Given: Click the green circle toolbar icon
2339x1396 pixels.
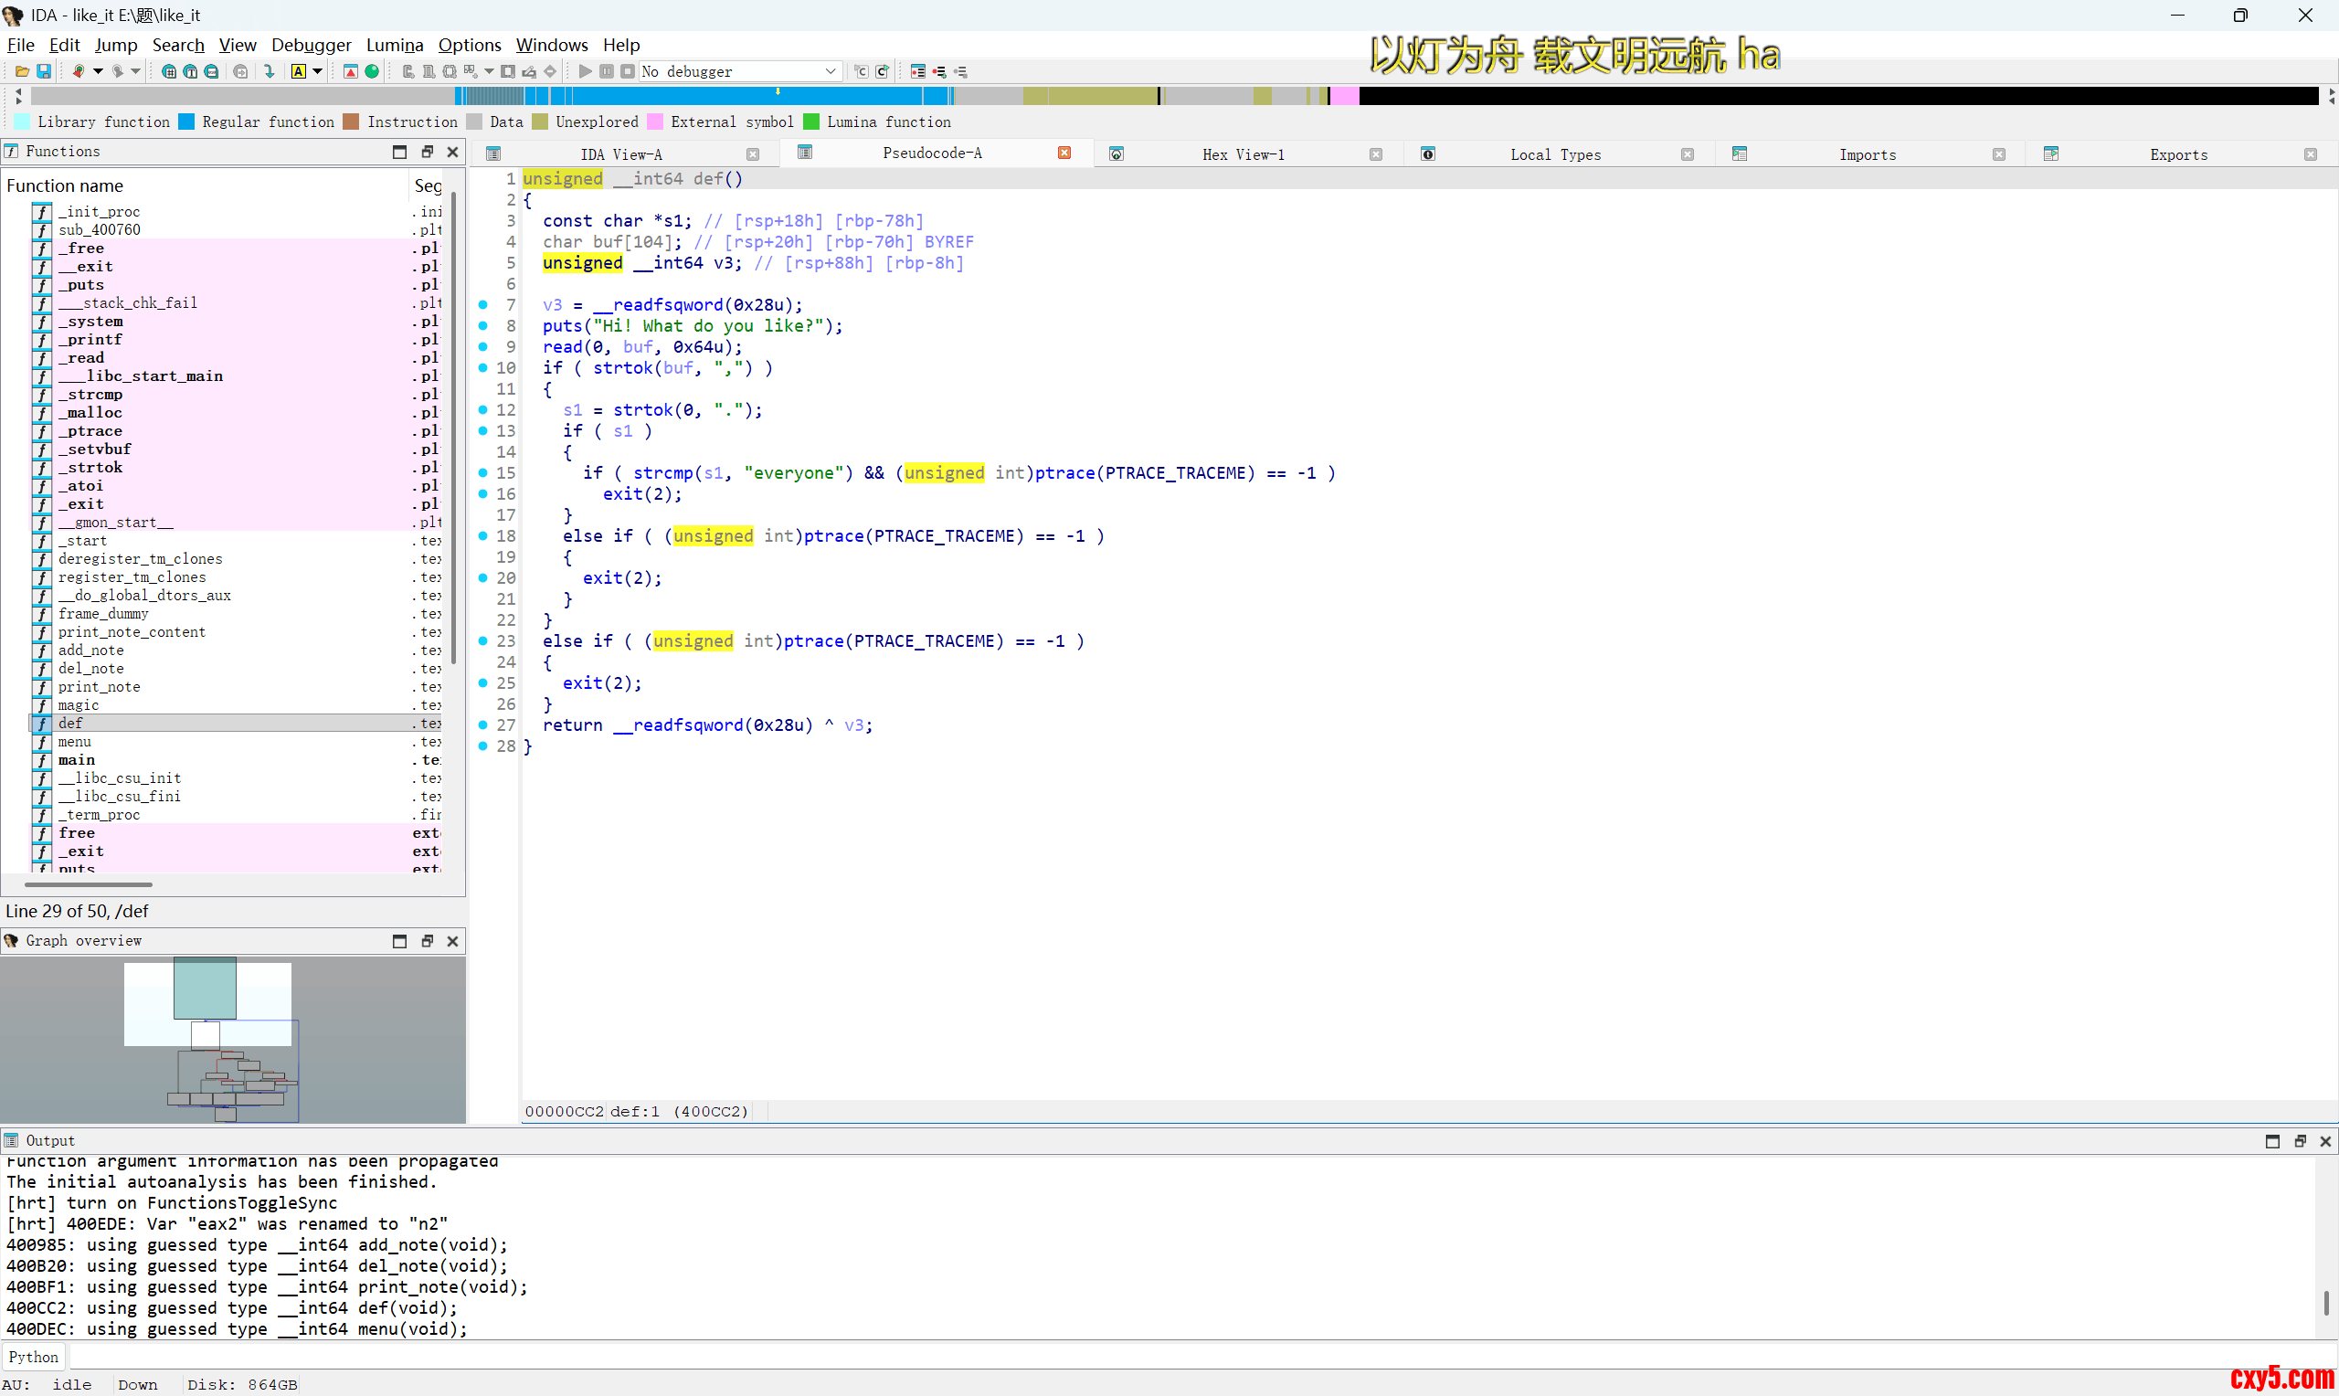Looking at the screenshot, I should pos(373,71).
